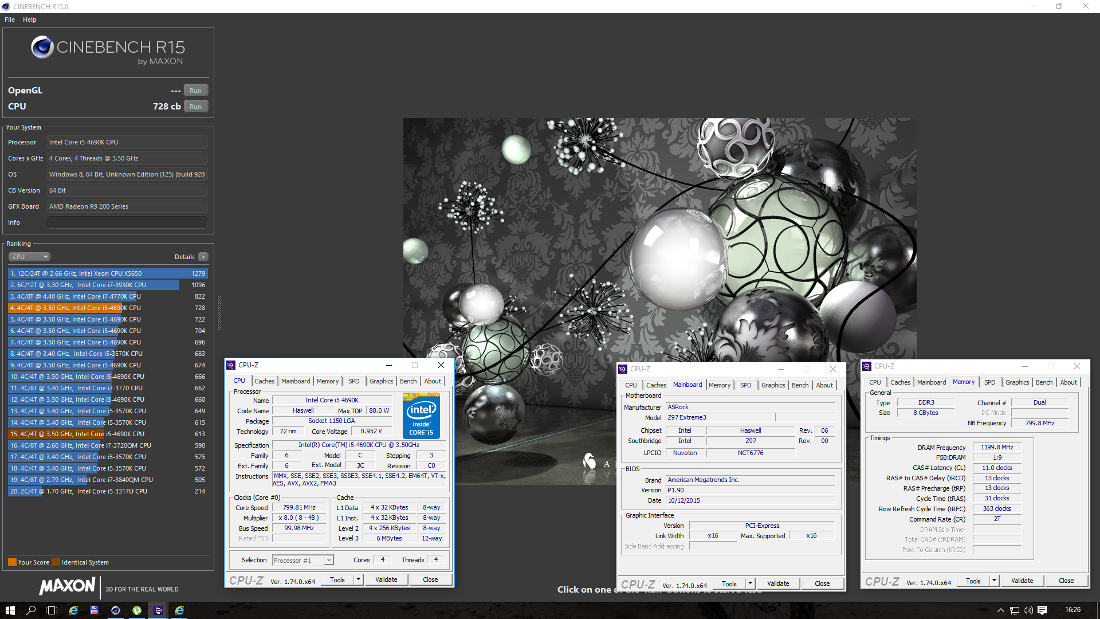Open the floppy disk taskbar icon

[x=94, y=610]
